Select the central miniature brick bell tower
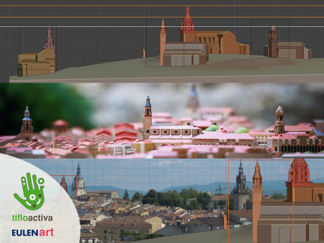The image size is (324, 243). pos(148,115)
